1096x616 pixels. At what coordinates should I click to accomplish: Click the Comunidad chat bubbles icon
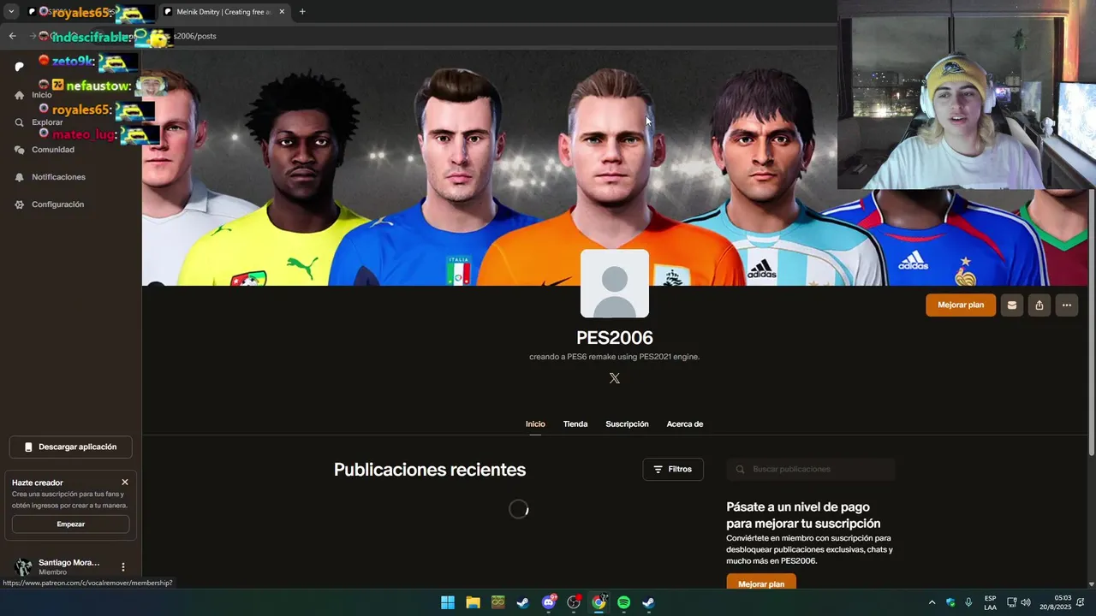tap(20, 150)
